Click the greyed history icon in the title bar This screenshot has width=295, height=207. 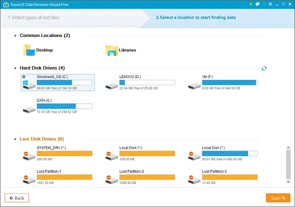point(264,4)
